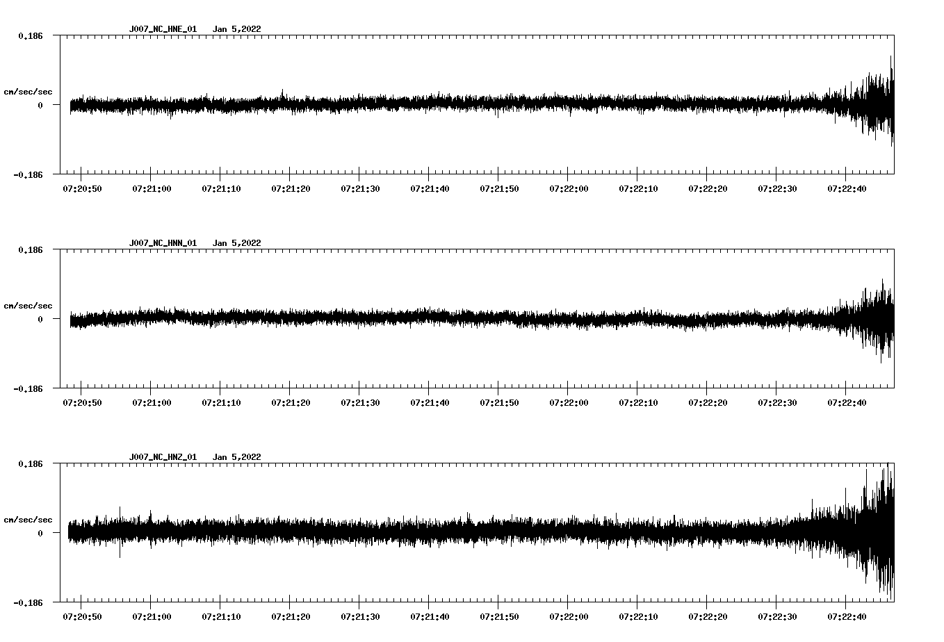944x642 pixels.
Task: Click the 0.186 upper limit on HNZ axis
Action: (30, 463)
